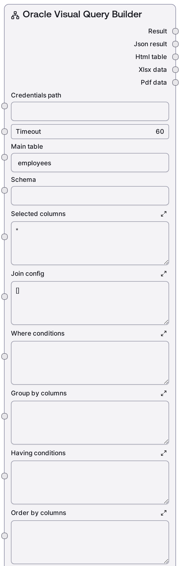The height and width of the screenshot is (566, 180).
Task: Click into the Credentials path text field
Action: tap(90, 111)
